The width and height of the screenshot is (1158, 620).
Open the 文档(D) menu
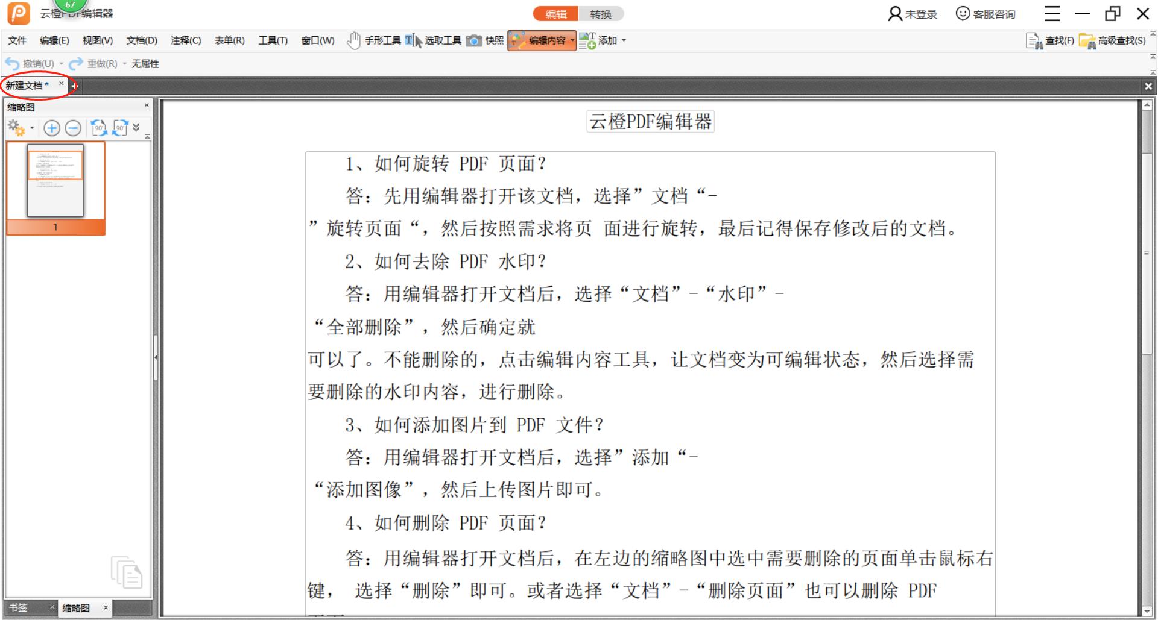click(141, 40)
